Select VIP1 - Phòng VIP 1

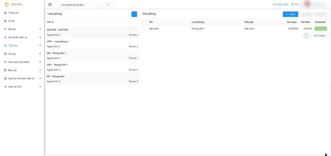tap(92, 67)
